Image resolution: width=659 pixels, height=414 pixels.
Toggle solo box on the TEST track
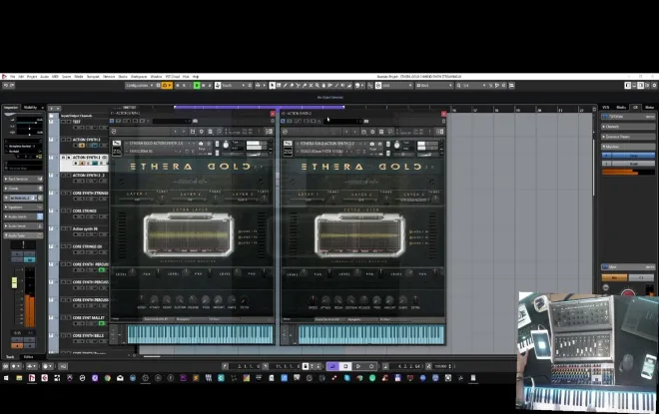[x=69, y=122]
